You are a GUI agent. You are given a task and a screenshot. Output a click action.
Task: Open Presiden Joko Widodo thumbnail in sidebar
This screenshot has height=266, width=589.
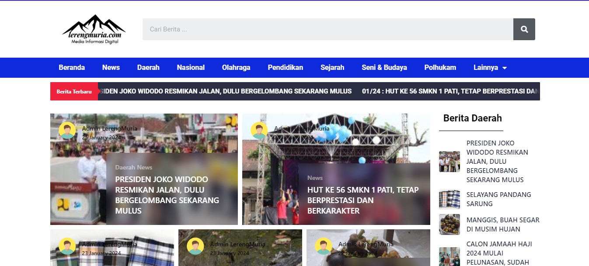point(450,162)
